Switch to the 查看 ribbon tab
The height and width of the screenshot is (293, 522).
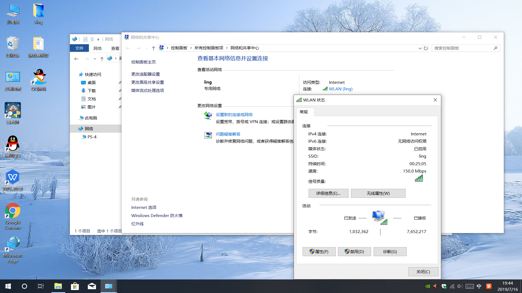click(x=115, y=48)
